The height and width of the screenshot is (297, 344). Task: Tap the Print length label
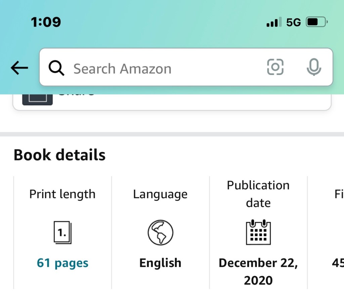[x=62, y=194]
